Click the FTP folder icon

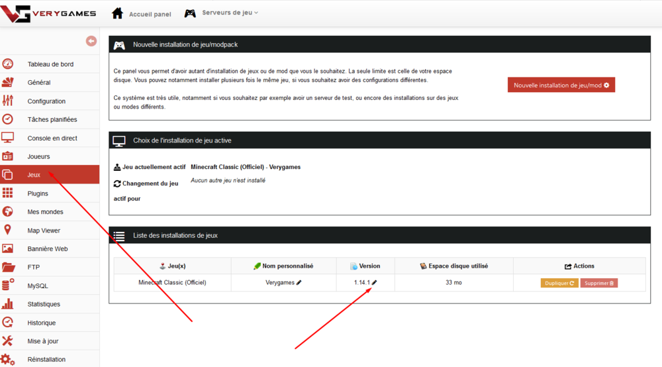click(x=8, y=268)
